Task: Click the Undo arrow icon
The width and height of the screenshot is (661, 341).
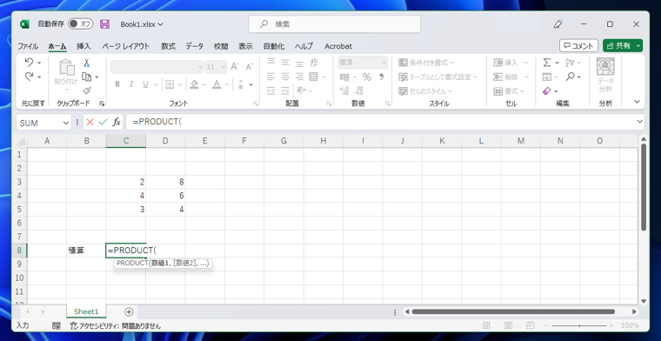Action: [x=29, y=63]
